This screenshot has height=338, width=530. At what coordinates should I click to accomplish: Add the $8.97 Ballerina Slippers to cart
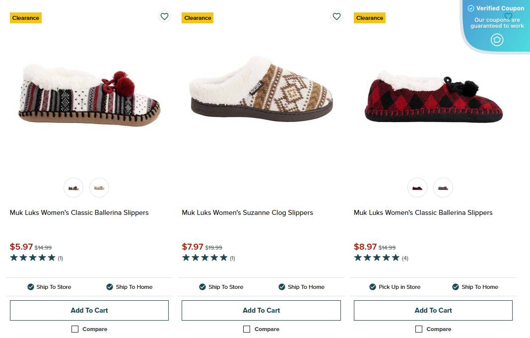tap(433, 310)
